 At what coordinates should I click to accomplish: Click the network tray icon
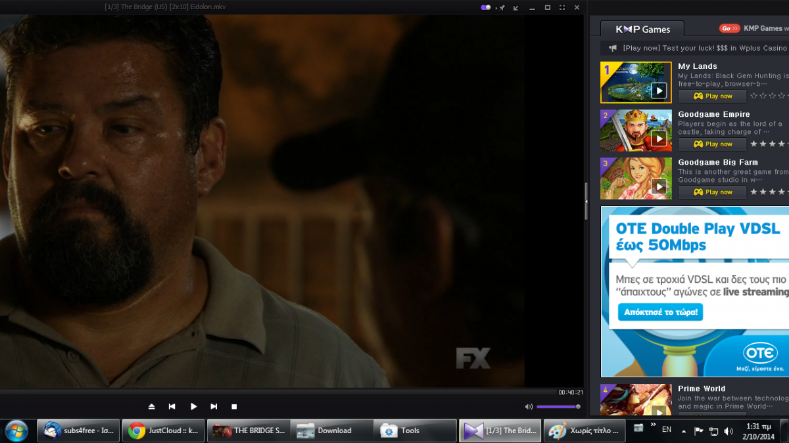tap(713, 431)
